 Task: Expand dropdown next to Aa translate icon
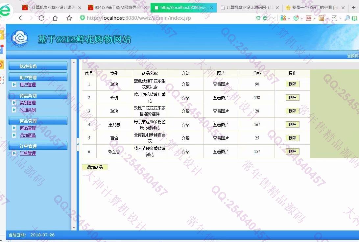click(315, 18)
